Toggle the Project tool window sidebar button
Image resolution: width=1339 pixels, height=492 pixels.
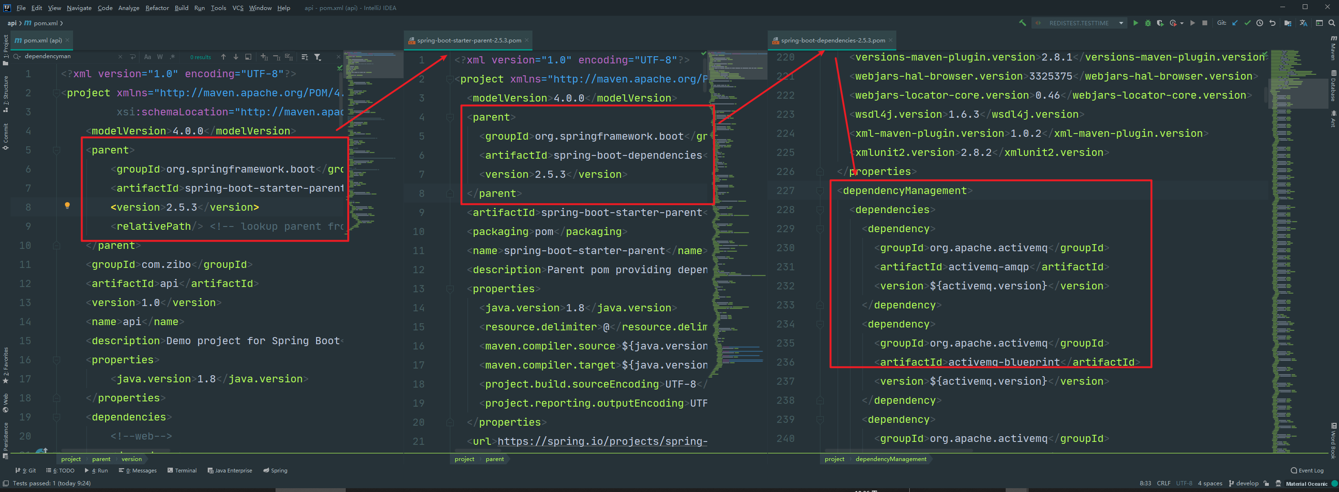(5, 50)
